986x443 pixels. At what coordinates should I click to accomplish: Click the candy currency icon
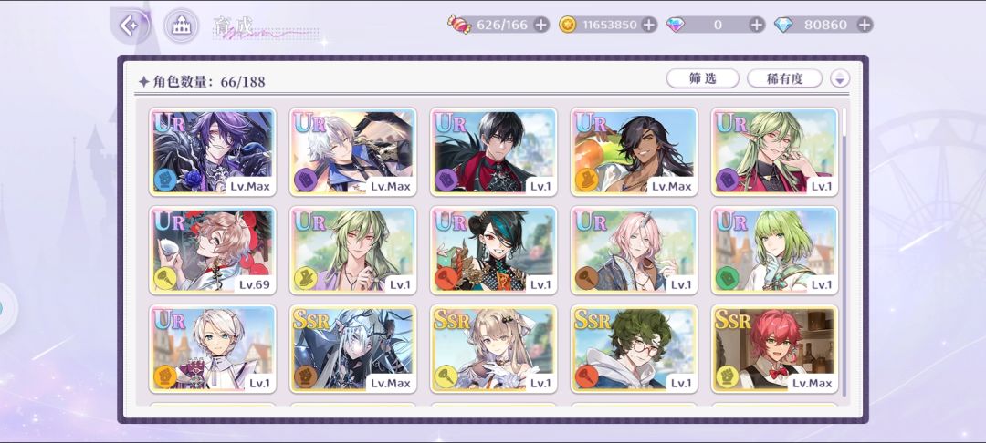[459, 25]
